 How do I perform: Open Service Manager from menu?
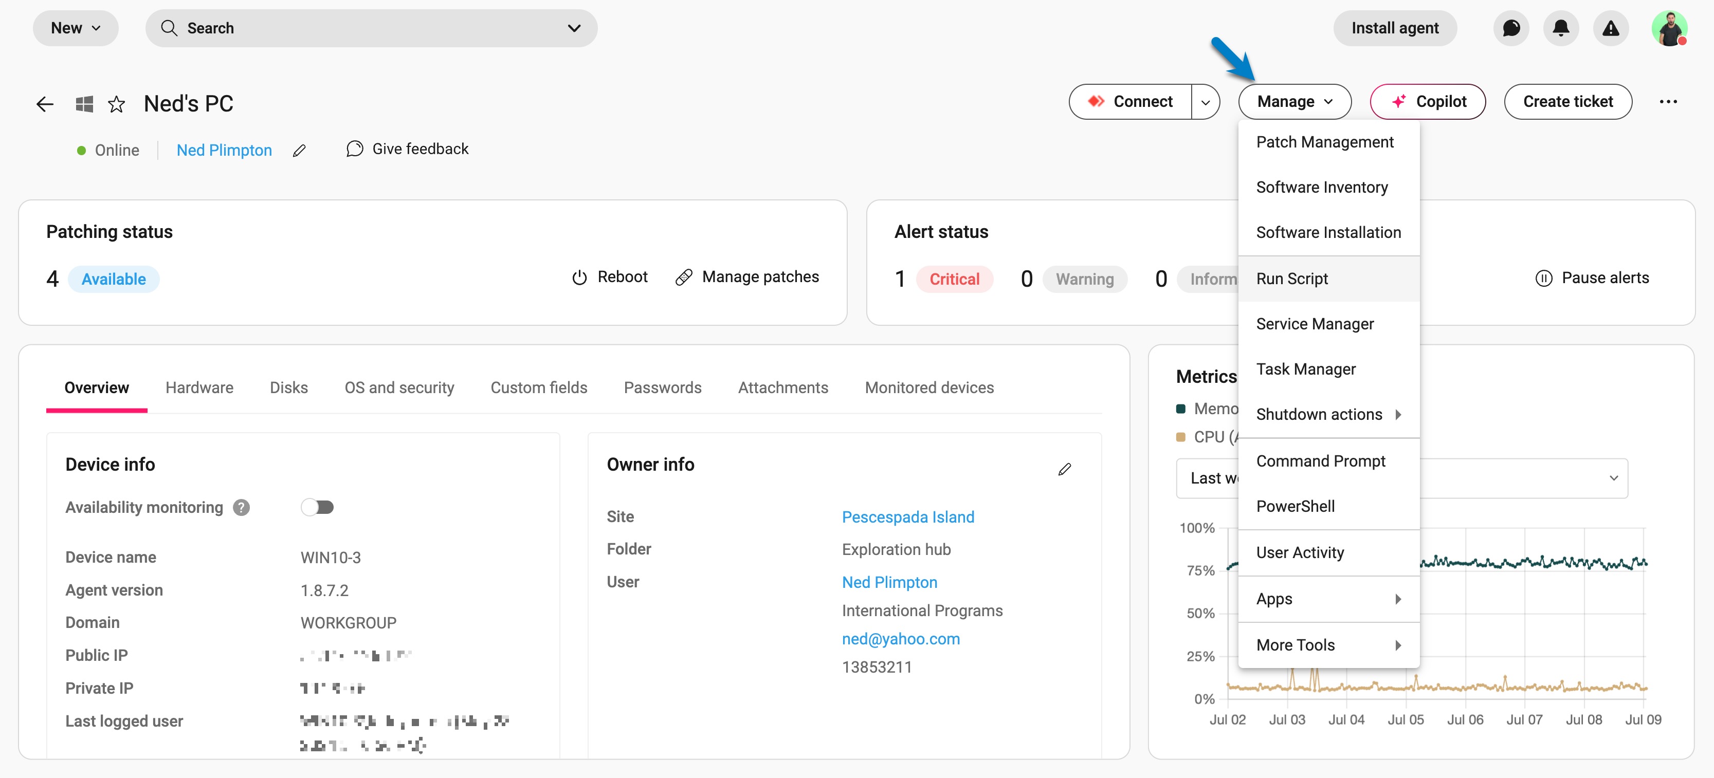pos(1329,324)
